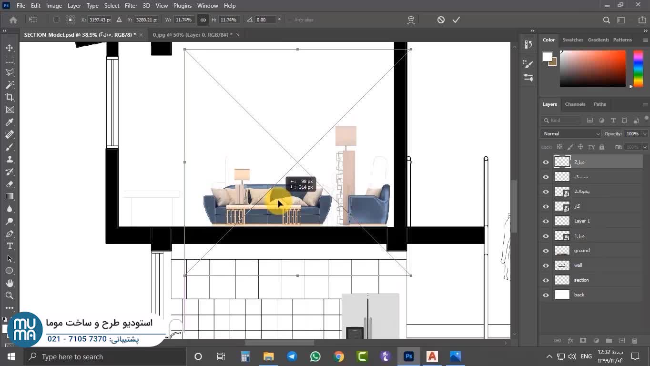Select the Hand tool
Screen dimensions: 650x366
[10, 283]
